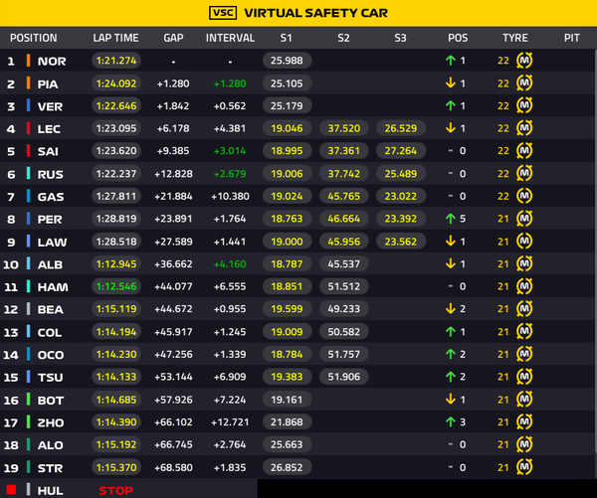Click the medium tyre icon in PER row
This screenshot has height=498, width=597.
[x=524, y=219]
